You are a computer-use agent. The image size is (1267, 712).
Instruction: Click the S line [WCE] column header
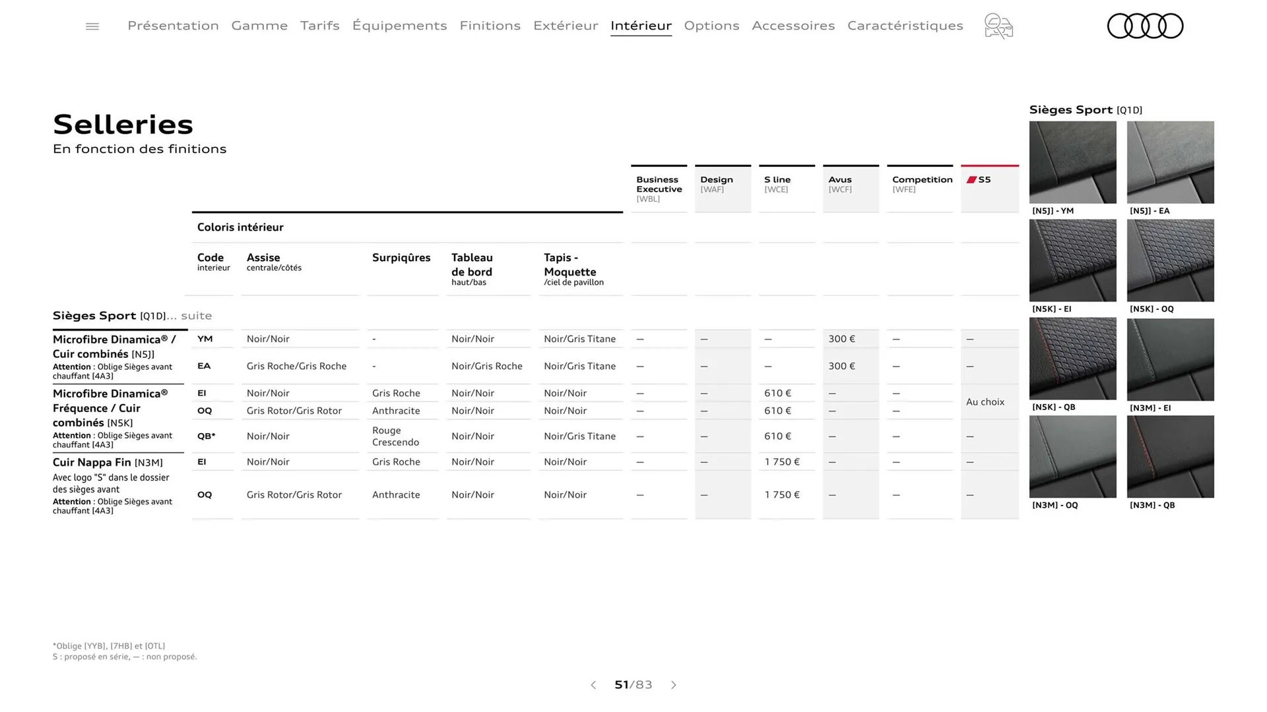point(787,189)
